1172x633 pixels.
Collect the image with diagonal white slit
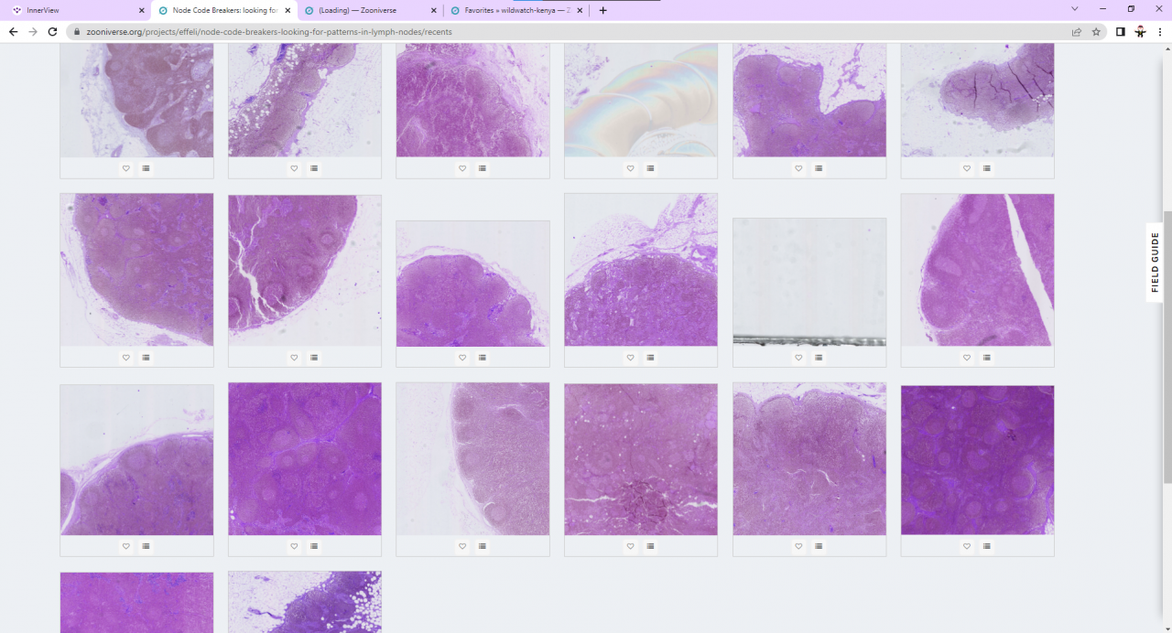coord(987,358)
